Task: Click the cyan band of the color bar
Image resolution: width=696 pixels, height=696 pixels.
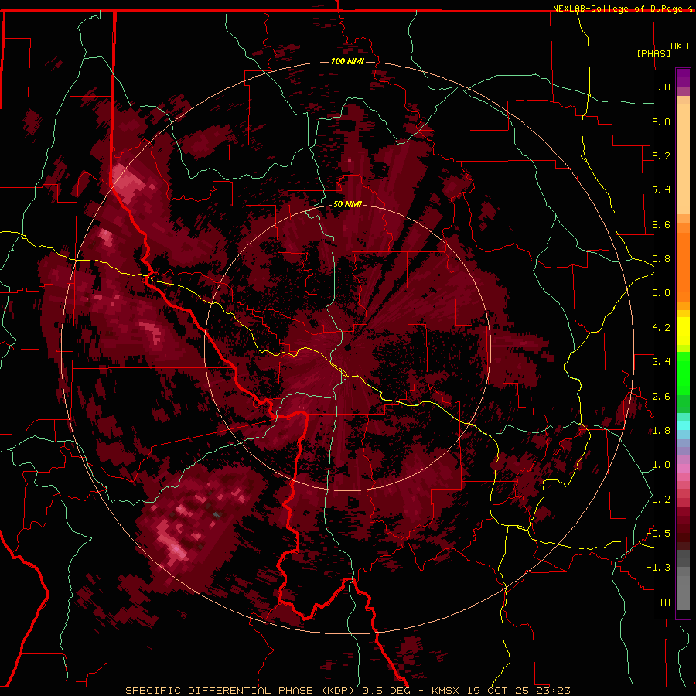Action: pos(683,425)
